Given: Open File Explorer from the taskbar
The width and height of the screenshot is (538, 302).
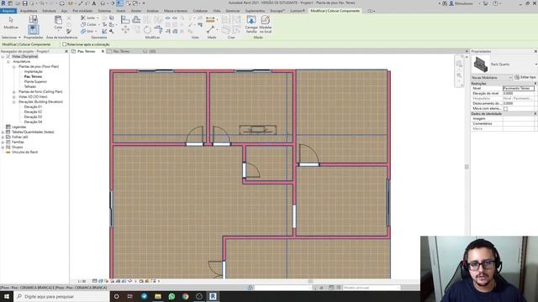Looking at the screenshot, I should (x=158, y=296).
